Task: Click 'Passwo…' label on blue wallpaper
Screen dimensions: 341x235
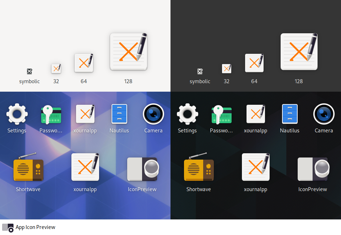Action: (51, 131)
